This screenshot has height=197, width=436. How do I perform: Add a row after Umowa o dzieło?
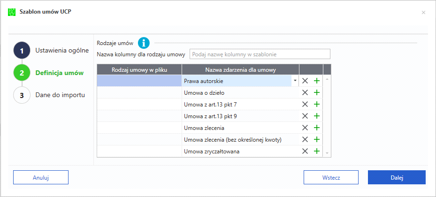click(317, 92)
